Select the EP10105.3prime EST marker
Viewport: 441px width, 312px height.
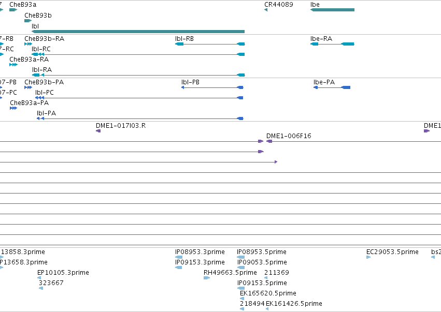(39, 278)
